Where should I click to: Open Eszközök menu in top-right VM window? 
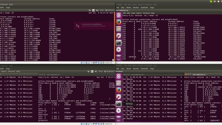pyautogui.click(x=144, y=8)
